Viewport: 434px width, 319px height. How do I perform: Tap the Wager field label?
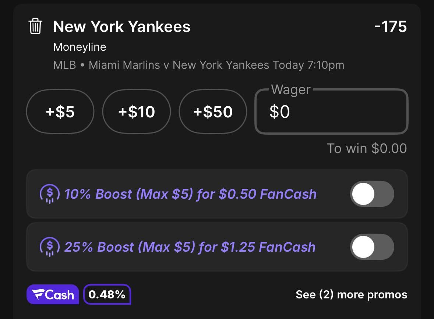(291, 90)
